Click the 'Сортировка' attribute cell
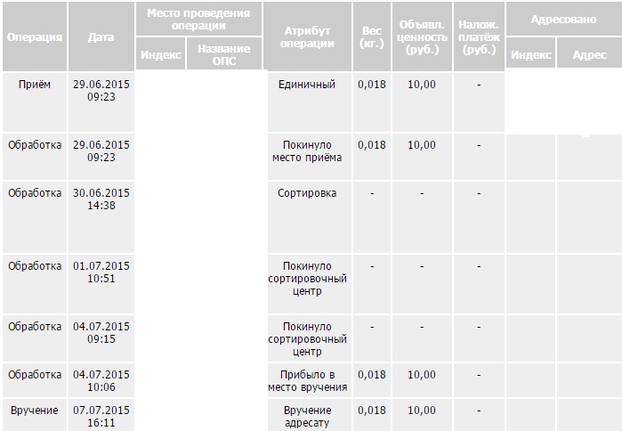This screenshot has height=431, width=622. tap(307, 193)
